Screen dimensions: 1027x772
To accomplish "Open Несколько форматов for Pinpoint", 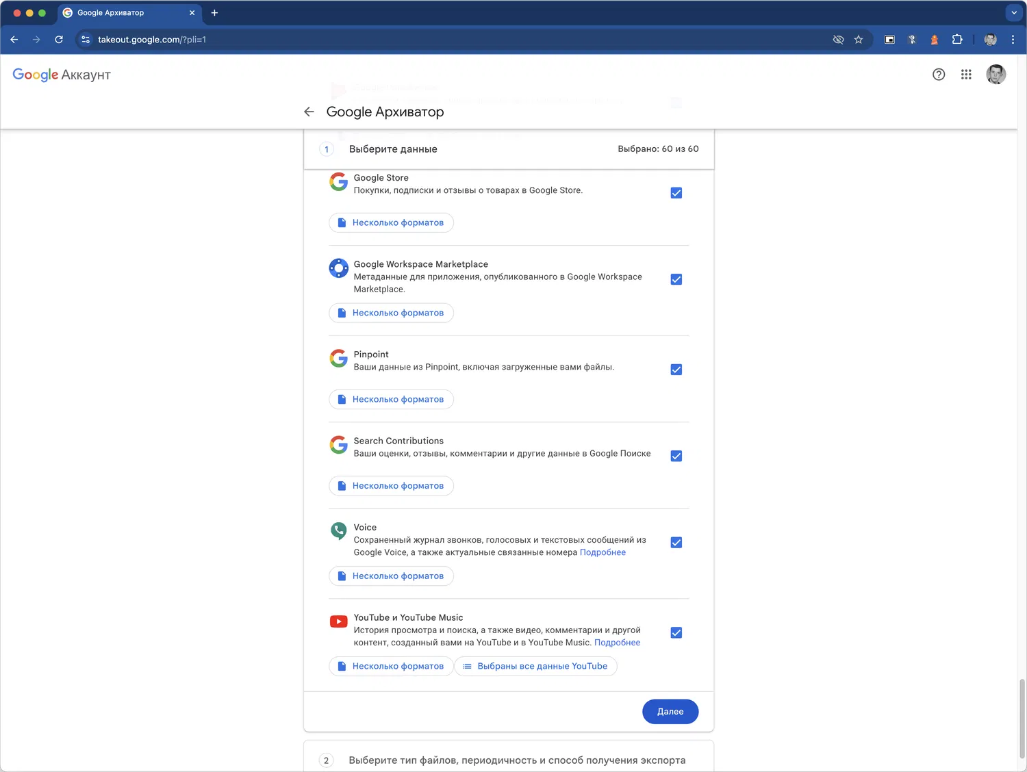I will (392, 399).
